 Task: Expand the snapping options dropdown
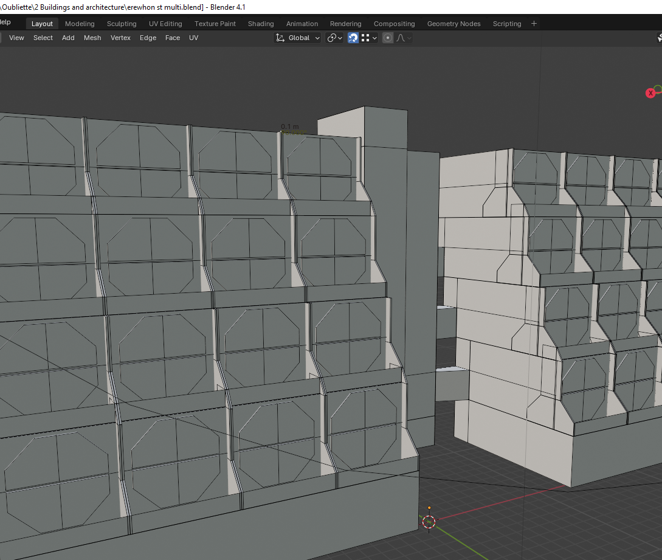tap(370, 38)
